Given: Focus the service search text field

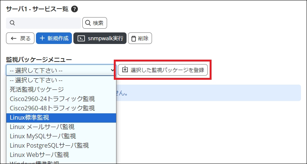Looking at the screenshot, I should pos(47,23).
